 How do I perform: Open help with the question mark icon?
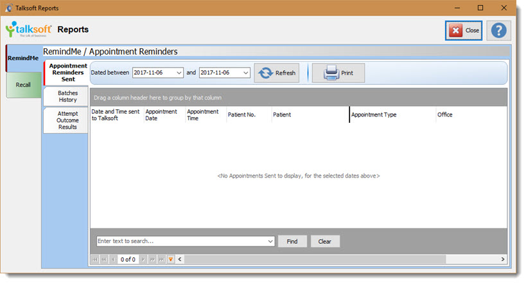tap(498, 31)
